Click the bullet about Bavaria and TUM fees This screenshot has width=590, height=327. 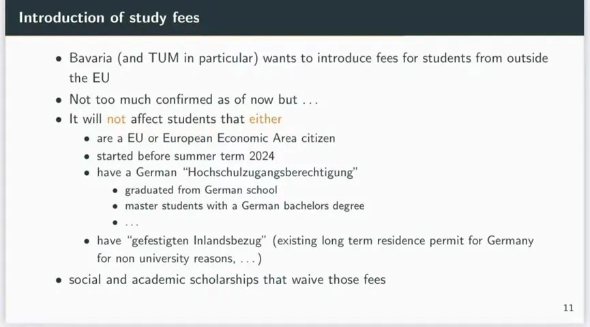[308, 68]
